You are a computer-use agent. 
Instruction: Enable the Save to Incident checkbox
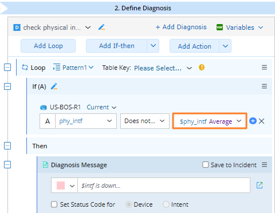(206, 165)
